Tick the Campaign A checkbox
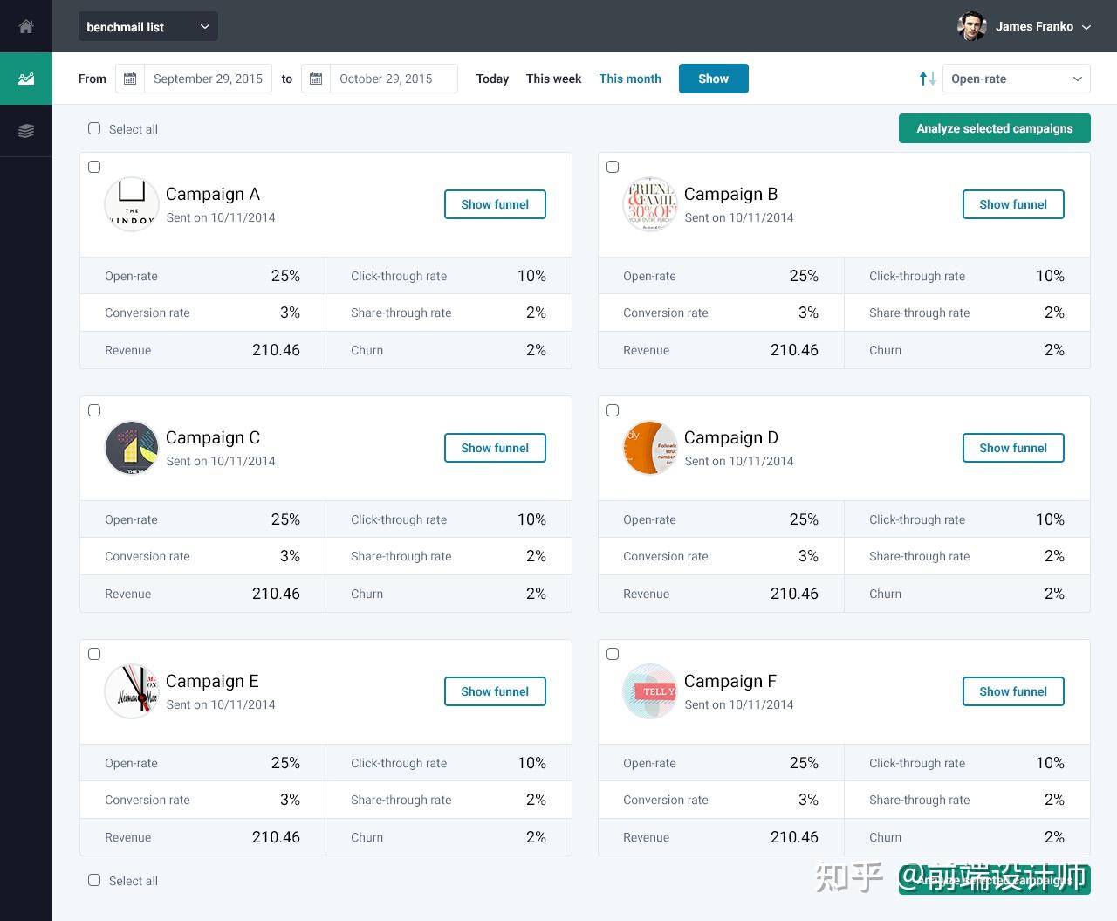Screen dimensions: 1117x921 coord(94,167)
